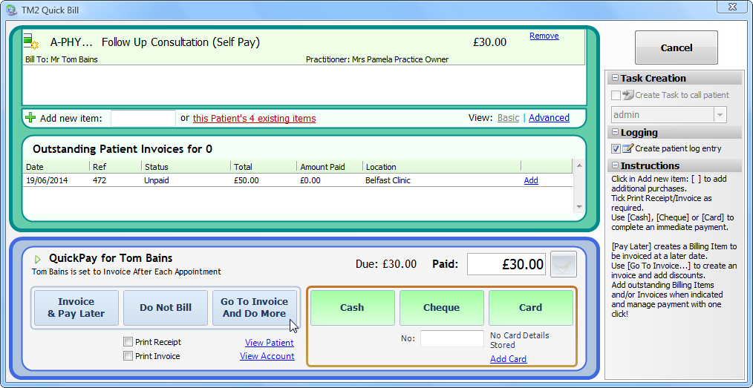
Task: Select Do Not Bill
Action: 166,307
